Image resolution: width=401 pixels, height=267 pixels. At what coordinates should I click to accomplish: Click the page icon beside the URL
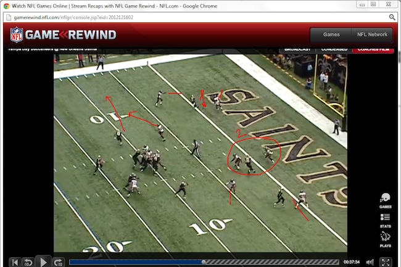9,17
